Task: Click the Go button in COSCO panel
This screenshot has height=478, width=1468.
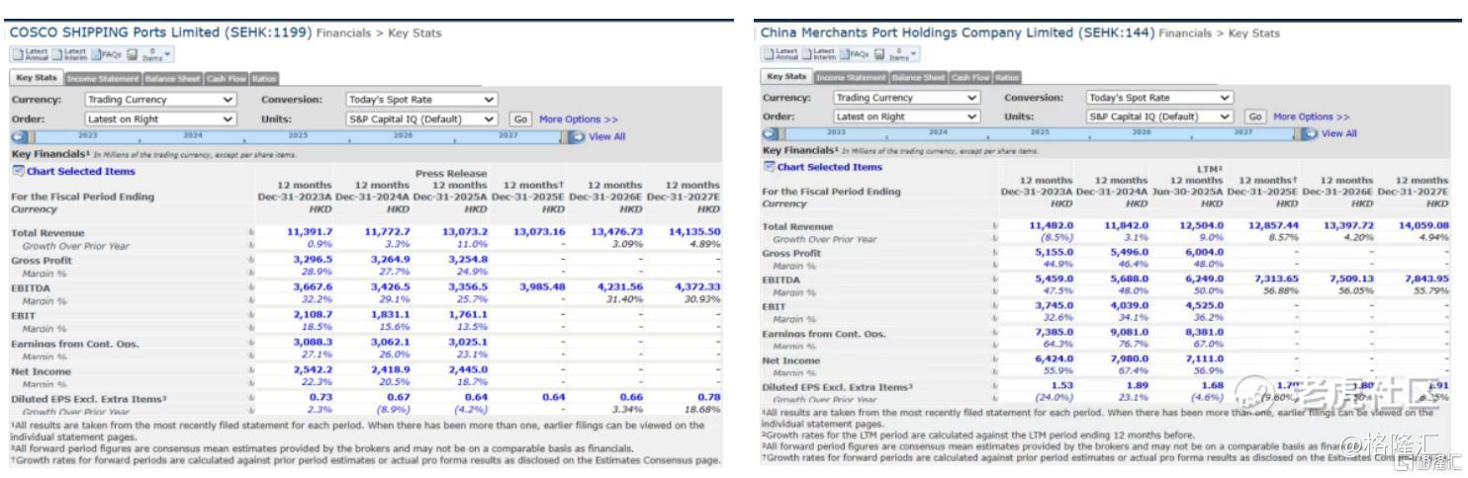Action: pos(520,119)
